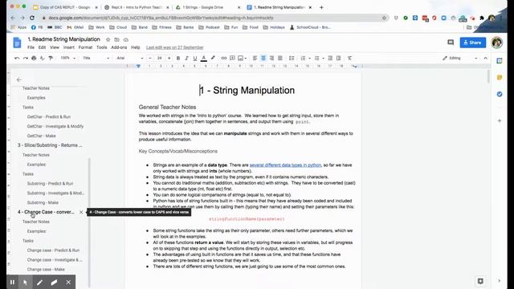The image size is (514, 289).
Task: Set justified text alignment
Action: (280, 58)
